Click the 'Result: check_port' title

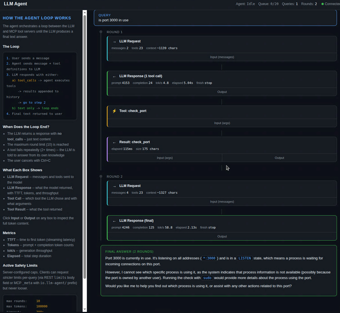135,142
